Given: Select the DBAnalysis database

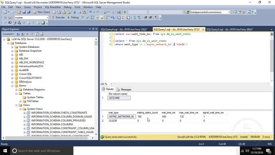Looking at the screenshot, I should pos(25,82).
